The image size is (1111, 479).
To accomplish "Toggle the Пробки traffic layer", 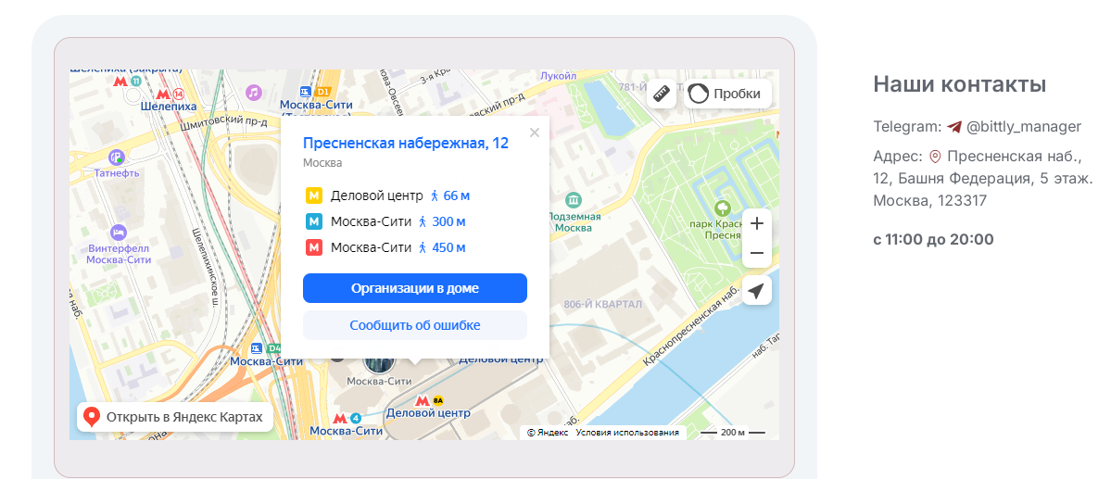I will [x=727, y=94].
